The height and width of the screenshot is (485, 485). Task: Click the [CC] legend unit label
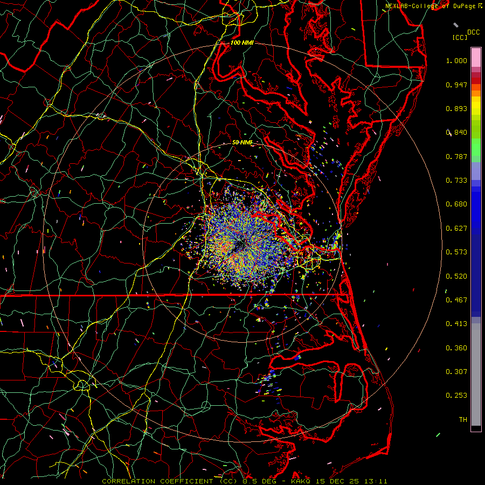point(460,37)
